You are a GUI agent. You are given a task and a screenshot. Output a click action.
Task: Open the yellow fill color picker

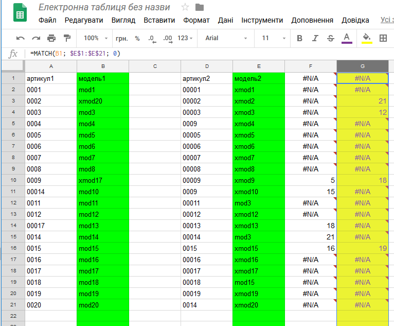tap(367, 39)
